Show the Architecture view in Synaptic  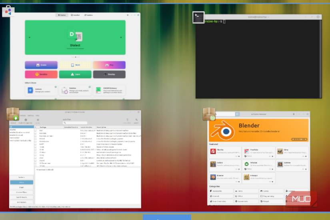22,202
